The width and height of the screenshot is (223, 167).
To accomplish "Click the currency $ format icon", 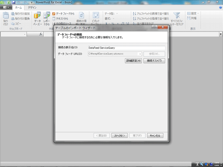I will coord(106,24).
